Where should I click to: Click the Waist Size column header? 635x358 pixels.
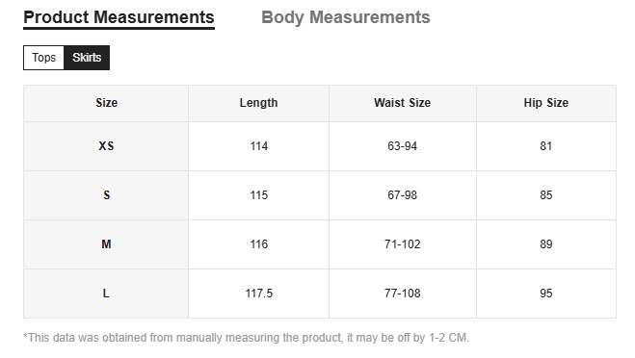402,103
